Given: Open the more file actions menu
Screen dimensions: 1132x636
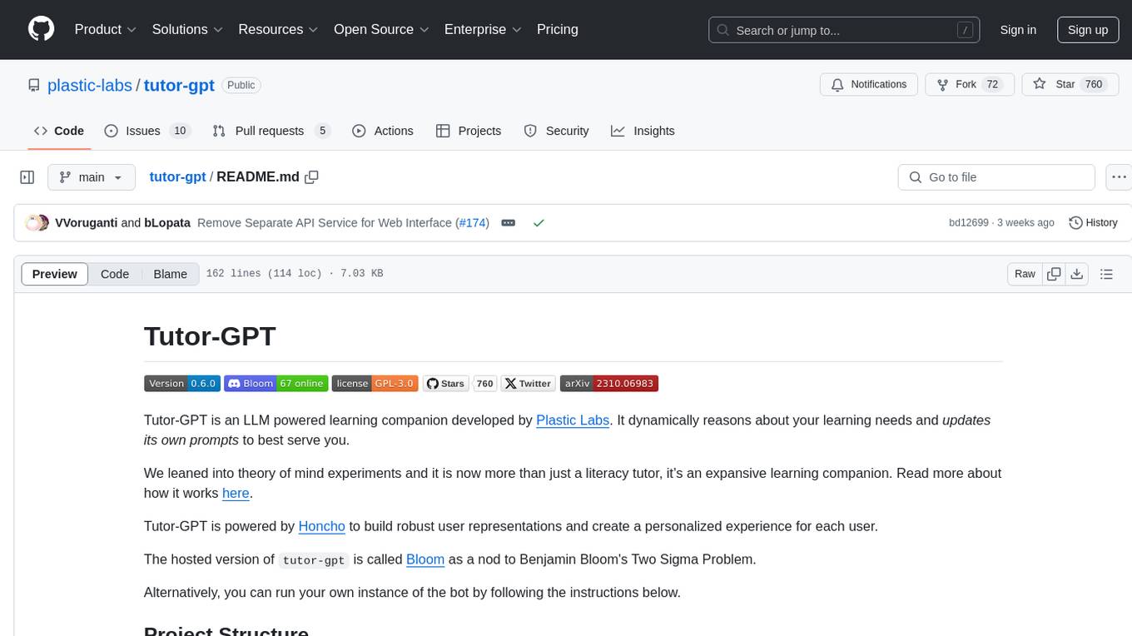Looking at the screenshot, I should click(1119, 177).
